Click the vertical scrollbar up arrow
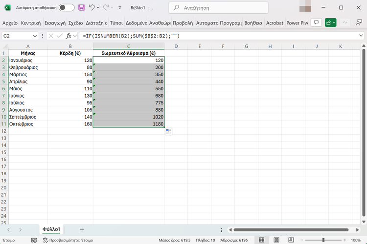 coord(364,45)
